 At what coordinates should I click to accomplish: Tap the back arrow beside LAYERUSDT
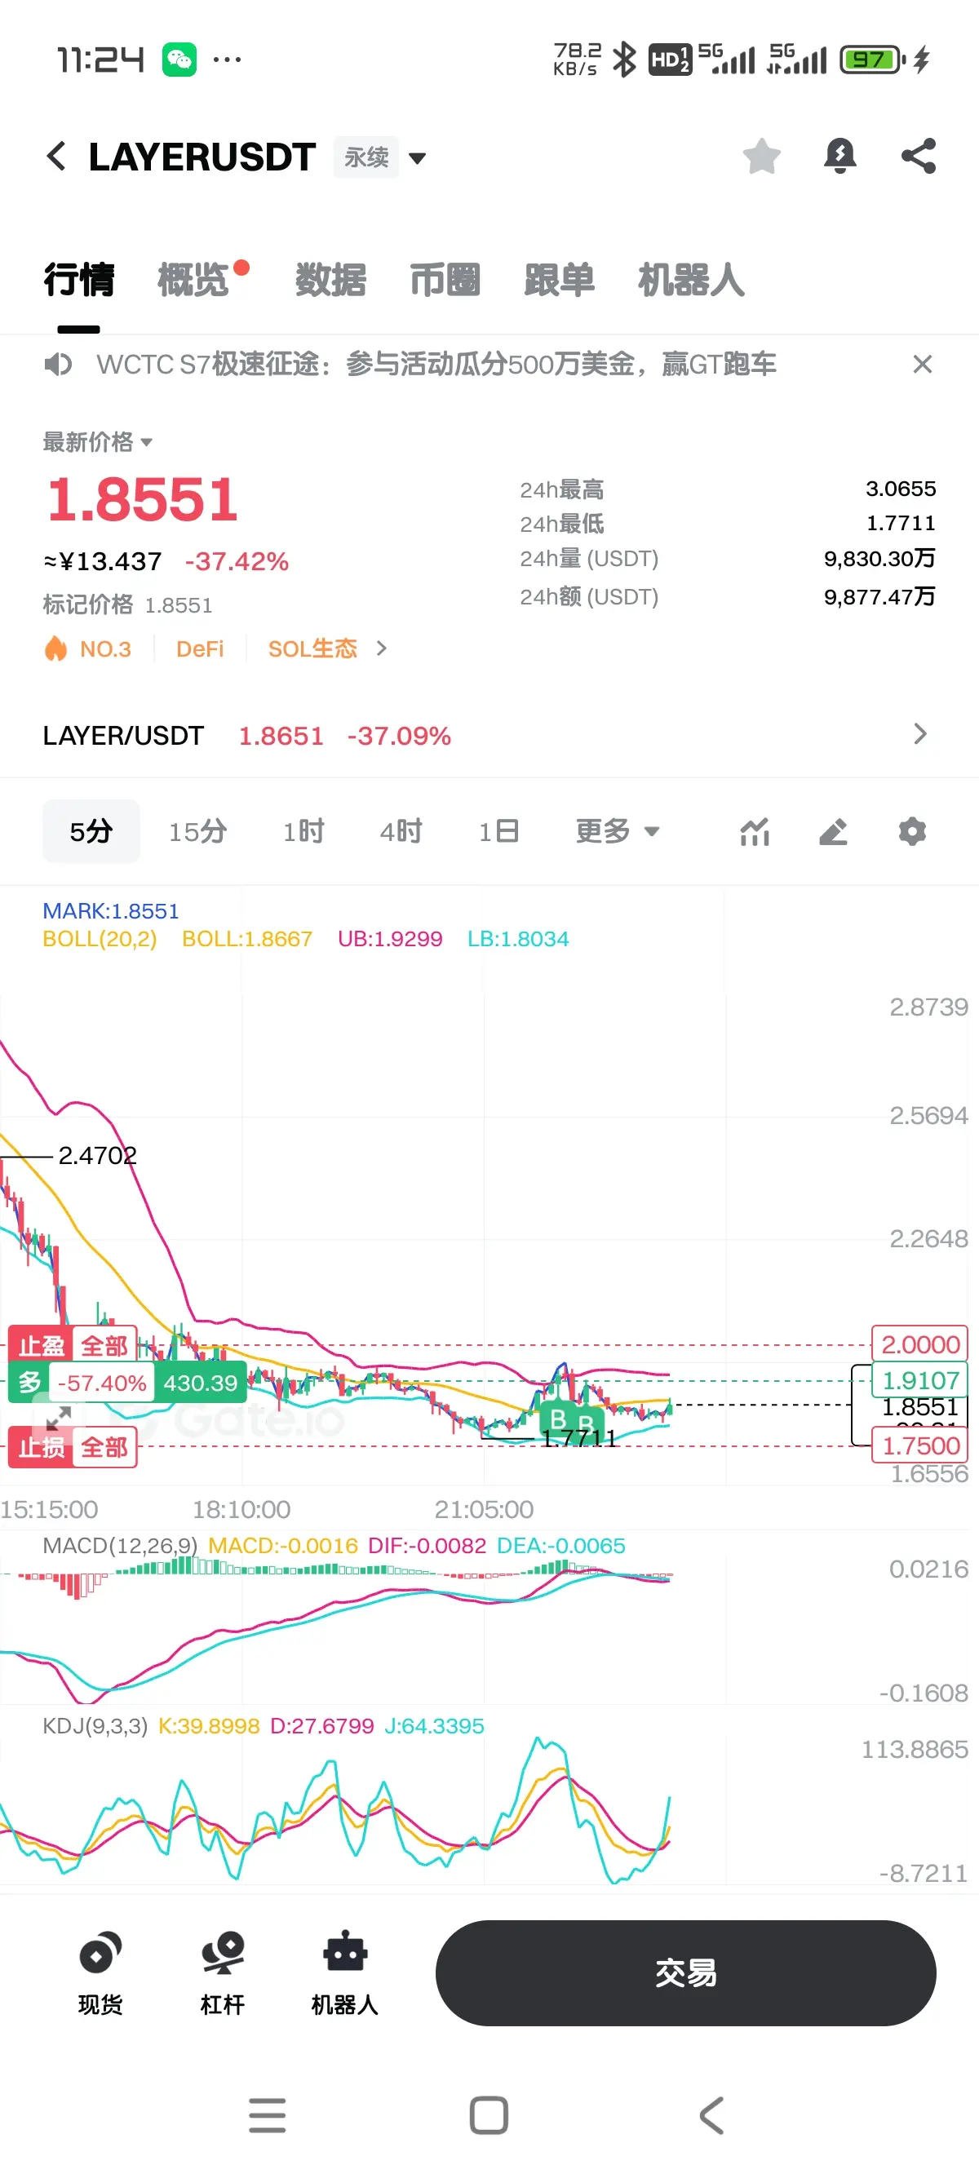pos(56,157)
